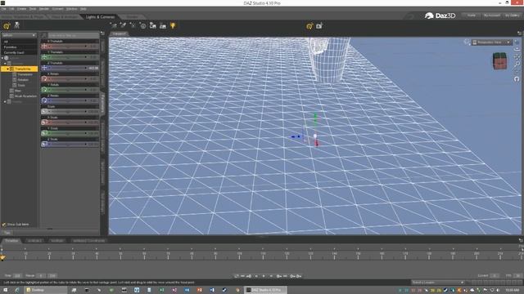Open the node selection dropdown atop Parameters

(x=19, y=35)
